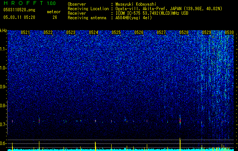Image resolution: width=238 pixels, height=151 pixels.
Task: Click the Observer label
Action: click(77, 4)
